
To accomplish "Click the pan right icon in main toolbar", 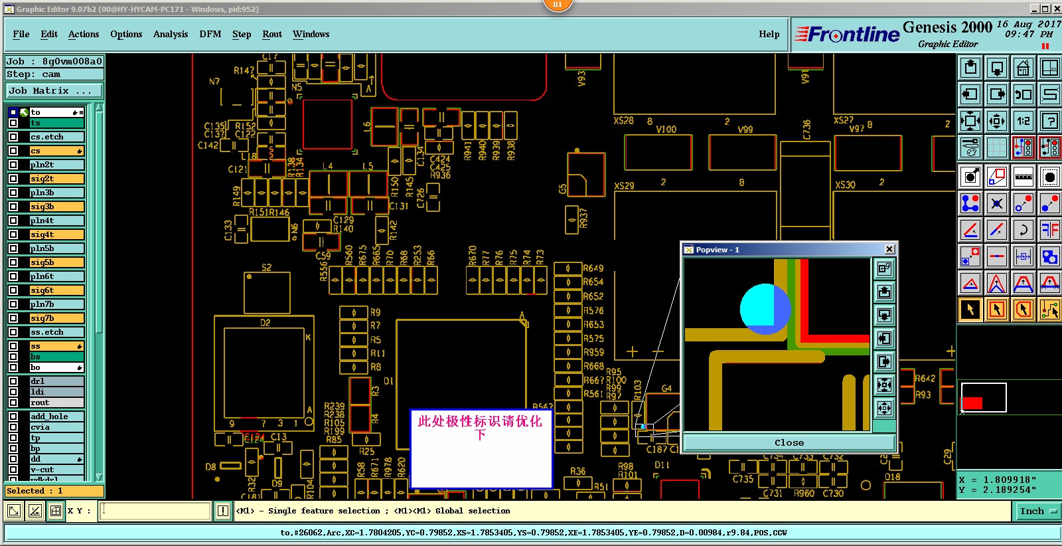I will coord(997,94).
